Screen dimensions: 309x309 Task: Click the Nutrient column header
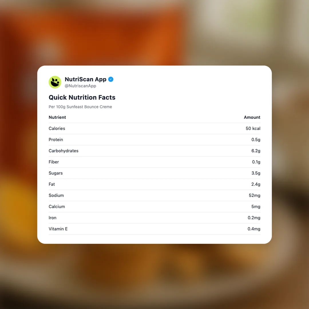click(57, 117)
